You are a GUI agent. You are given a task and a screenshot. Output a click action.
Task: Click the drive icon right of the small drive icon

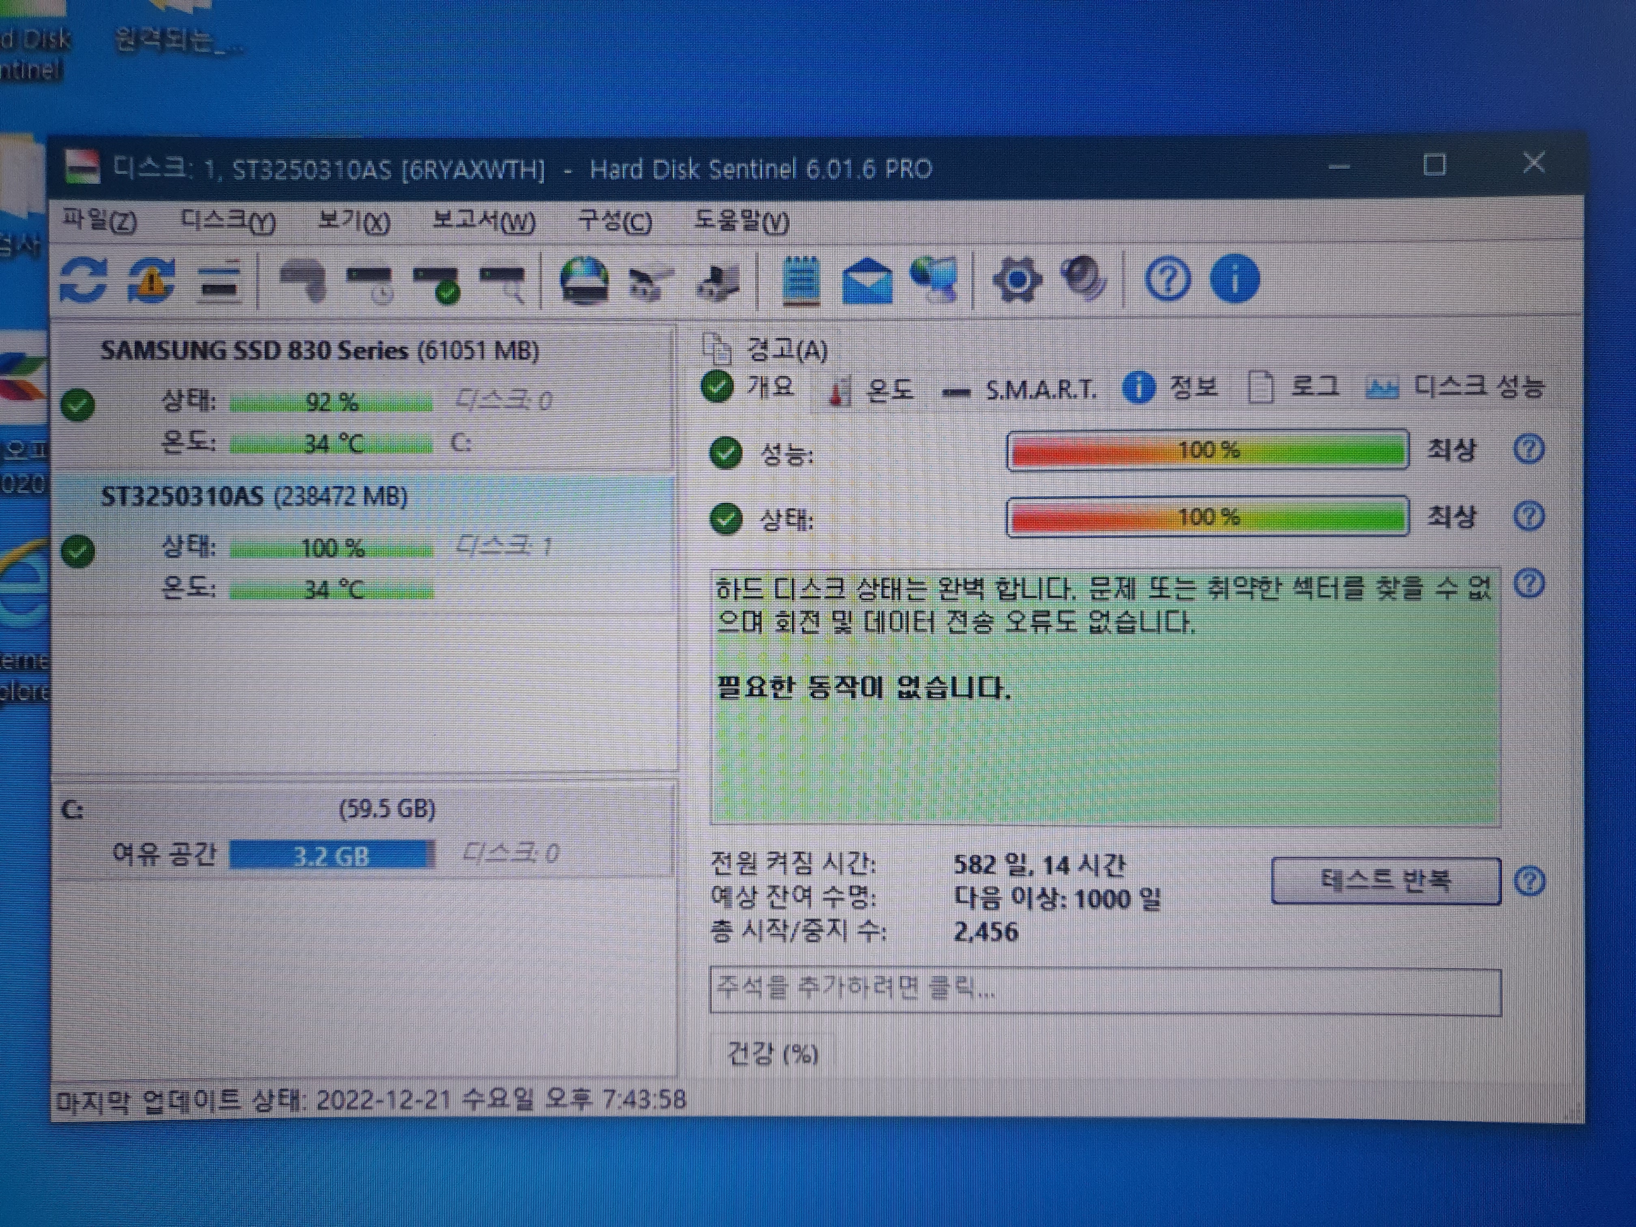[x=717, y=283]
